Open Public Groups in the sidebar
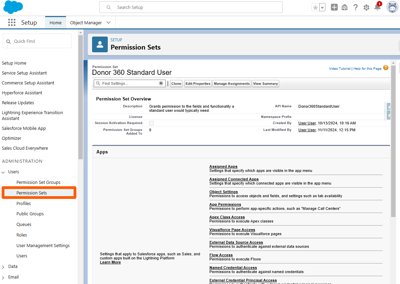 pos(30,214)
